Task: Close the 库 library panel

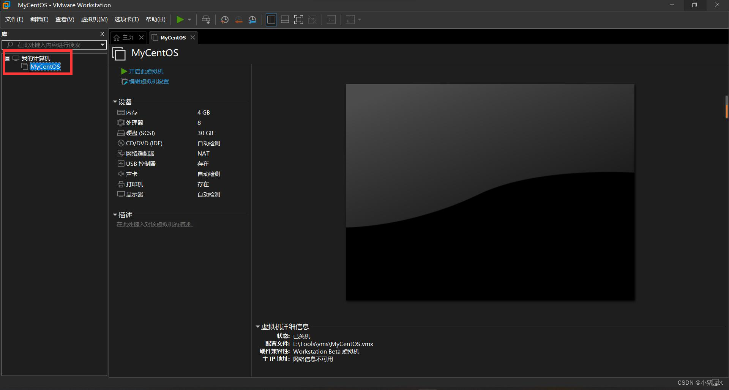Action: 102,34
